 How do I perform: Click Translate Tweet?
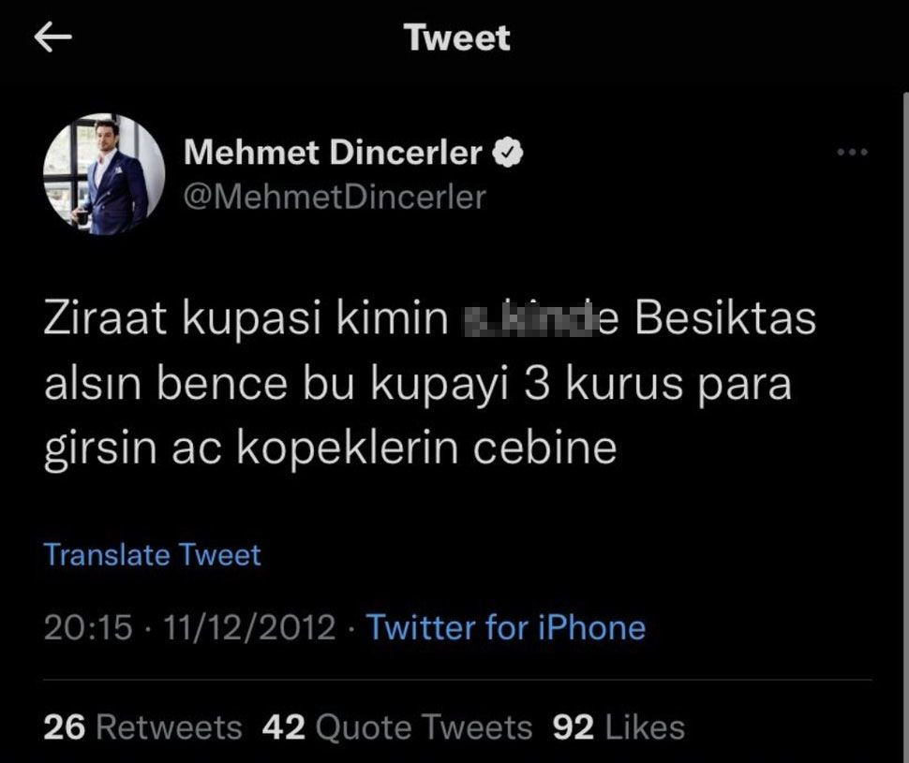pos(152,554)
